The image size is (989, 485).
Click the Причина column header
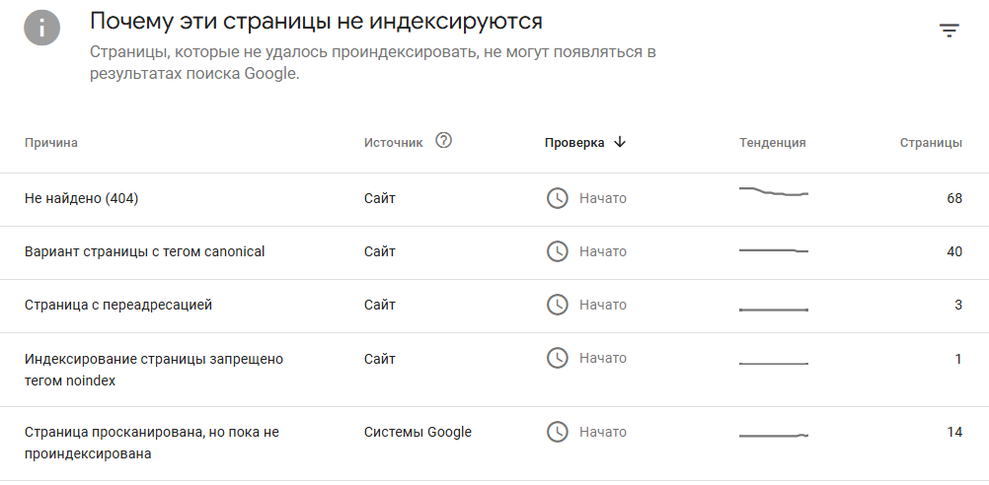coord(51,143)
